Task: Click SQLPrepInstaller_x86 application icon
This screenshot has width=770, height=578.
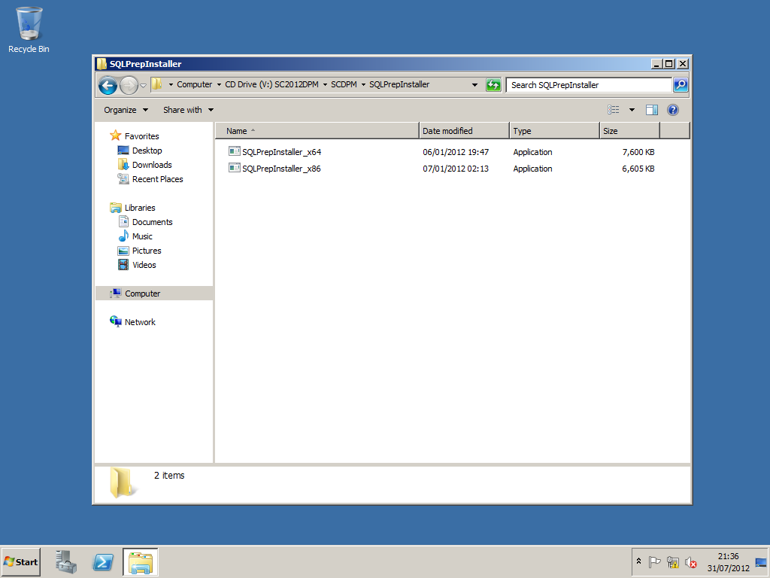Action: pyautogui.click(x=235, y=168)
